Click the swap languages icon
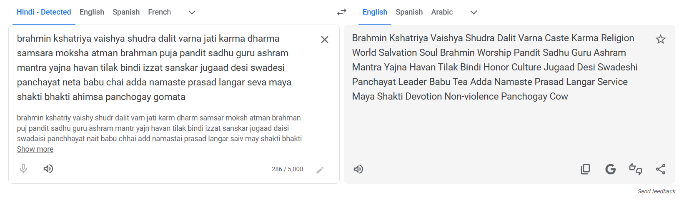The height and width of the screenshot is (205, 684). click(x=342, y=12)
